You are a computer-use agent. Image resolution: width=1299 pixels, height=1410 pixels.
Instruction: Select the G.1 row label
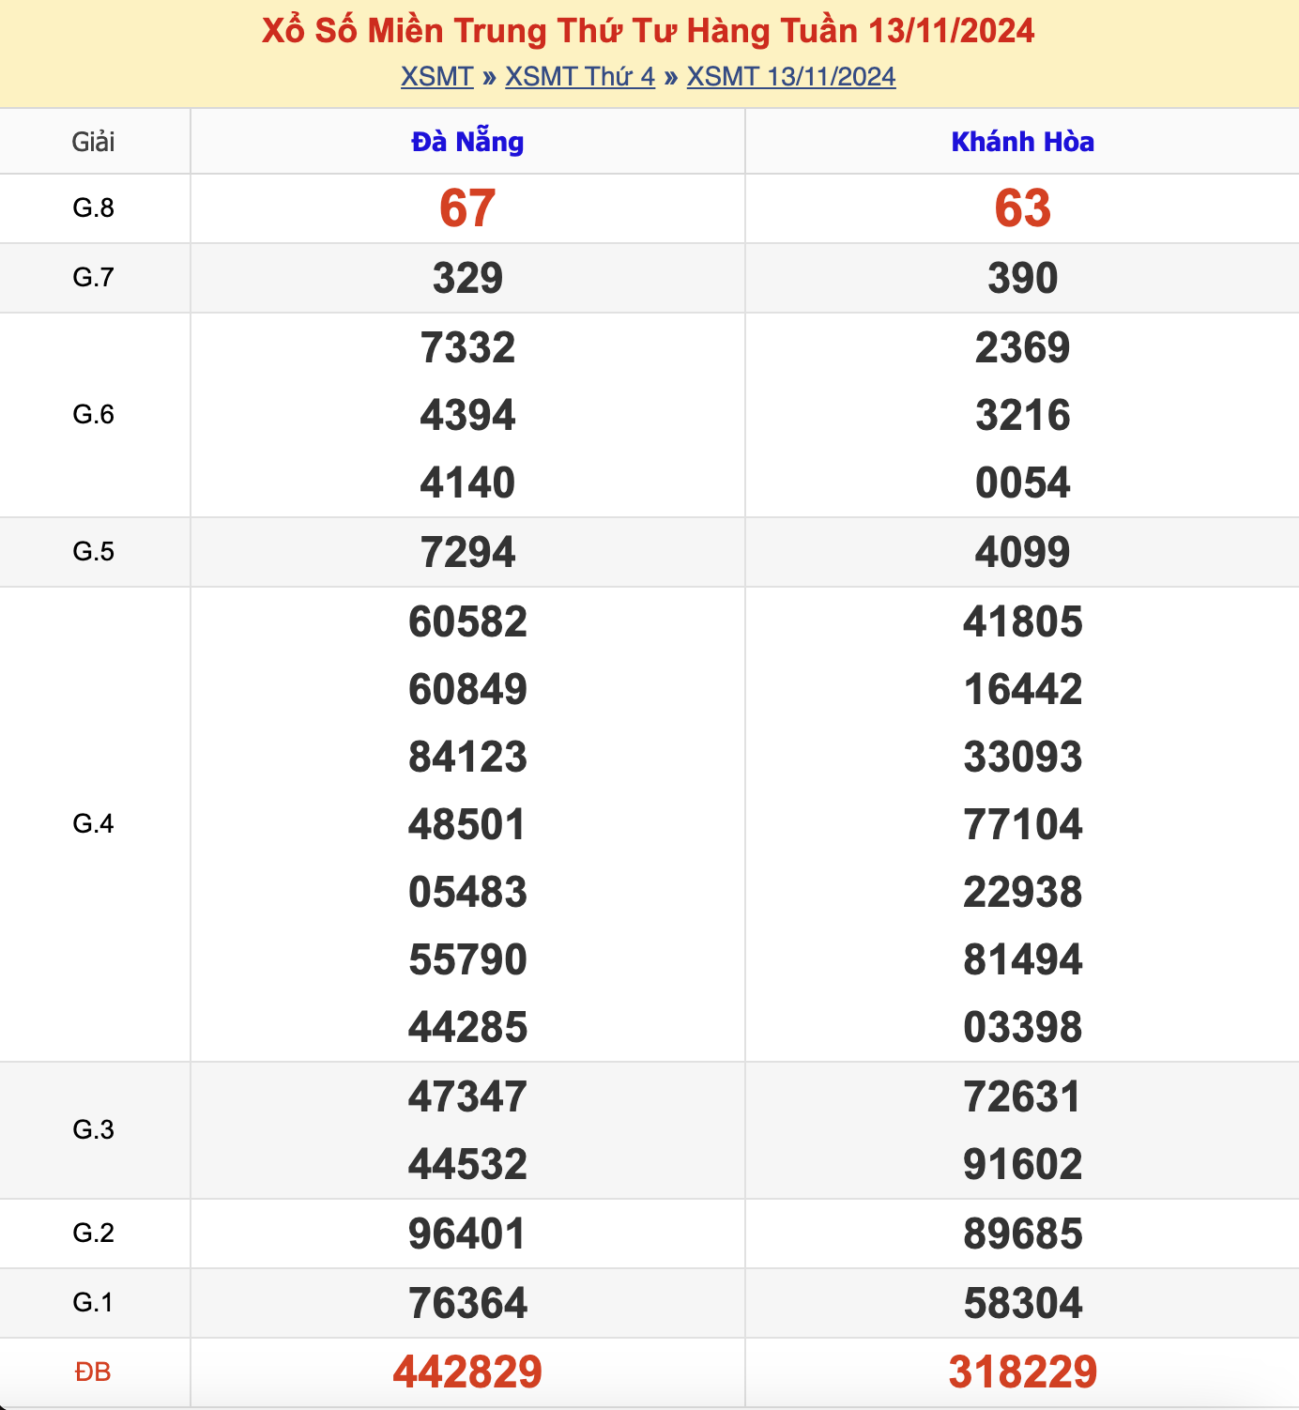(94, 1302)
